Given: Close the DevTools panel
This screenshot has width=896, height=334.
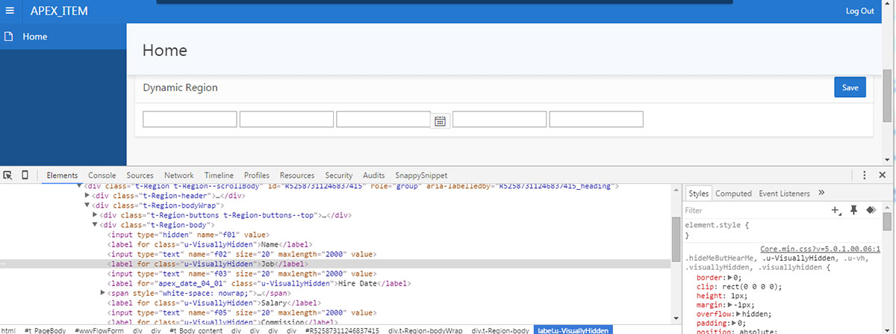Looking at the screenshot, I should pyautogui.click(x=882, y=175).
